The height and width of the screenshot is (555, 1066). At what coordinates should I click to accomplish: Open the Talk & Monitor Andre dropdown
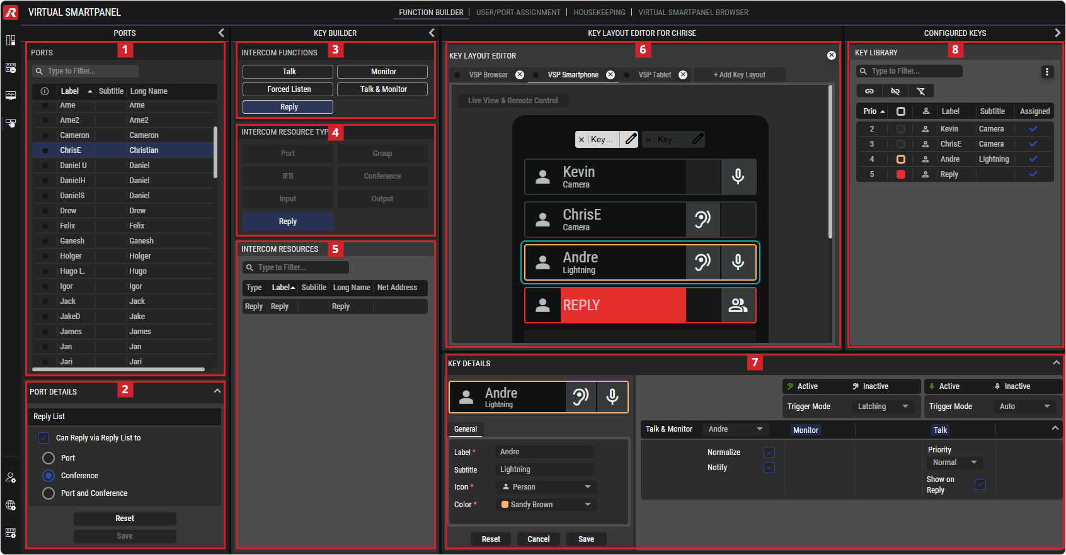click(735, 429)
